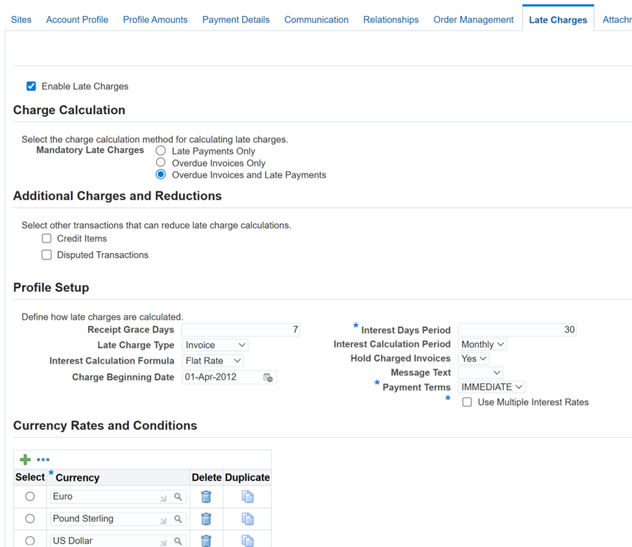632x547 pixels.
Task: Click the search icon in Euro currency field
Action: tap(178, 496)
